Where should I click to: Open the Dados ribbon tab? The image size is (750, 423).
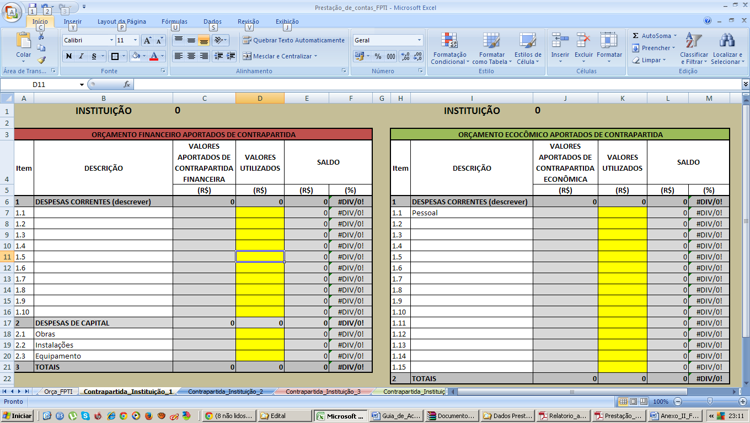click(212, 21)
